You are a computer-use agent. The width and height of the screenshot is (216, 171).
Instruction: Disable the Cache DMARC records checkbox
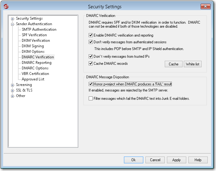tap(91, 64)
